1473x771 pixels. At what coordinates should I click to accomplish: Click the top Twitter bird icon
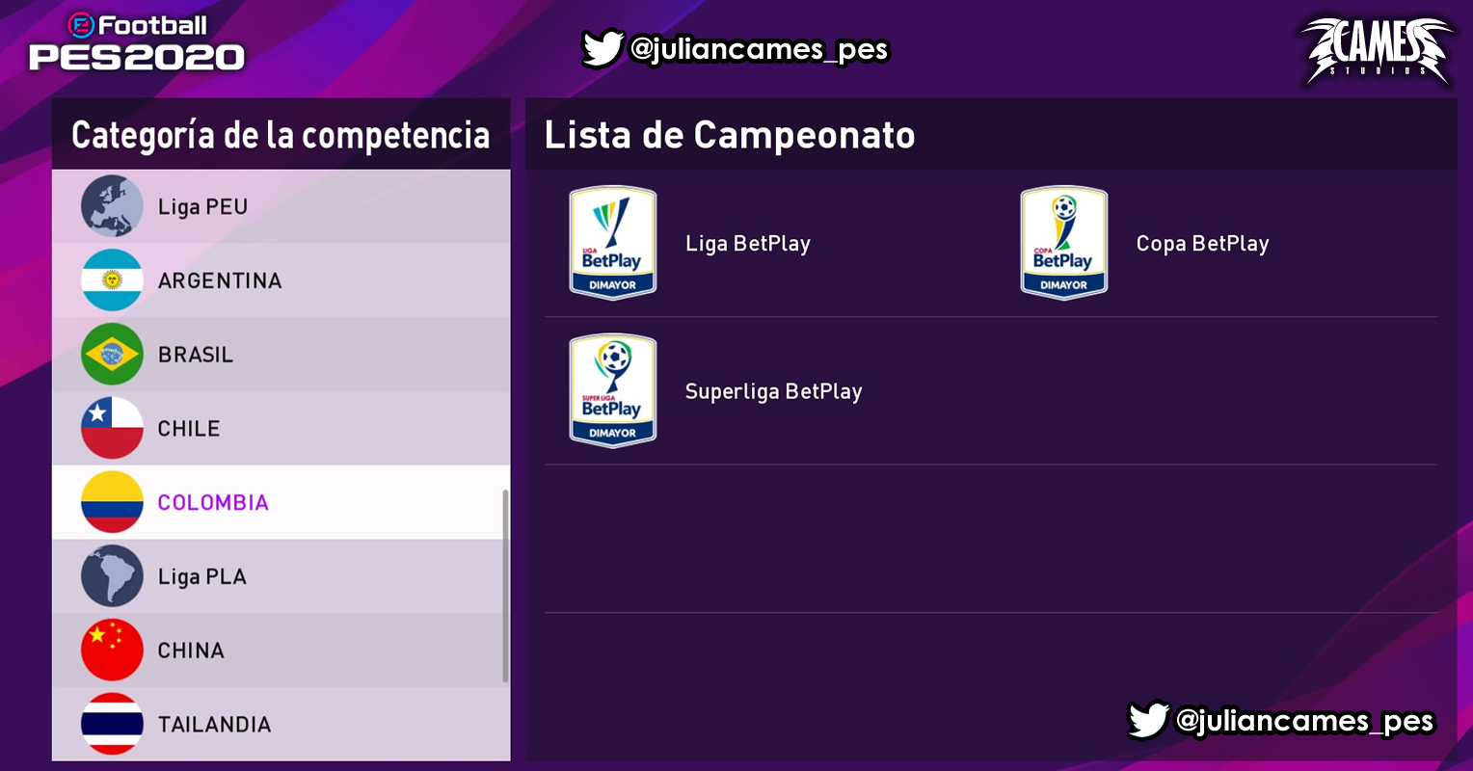coord(603,48)
